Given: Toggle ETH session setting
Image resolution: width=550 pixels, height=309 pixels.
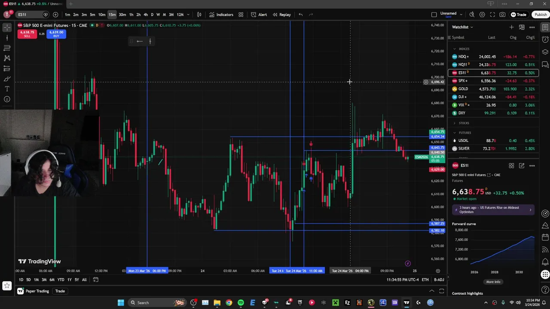Looking at the screenshot, I should [425, 280].
